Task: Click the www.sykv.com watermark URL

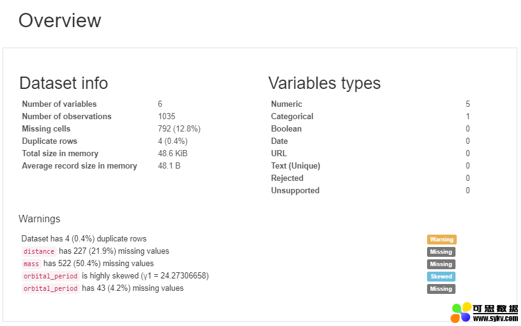Action: click(x=496, y=319)
